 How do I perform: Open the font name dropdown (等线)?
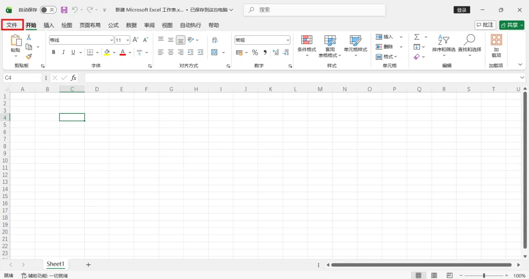coord(111,40)
